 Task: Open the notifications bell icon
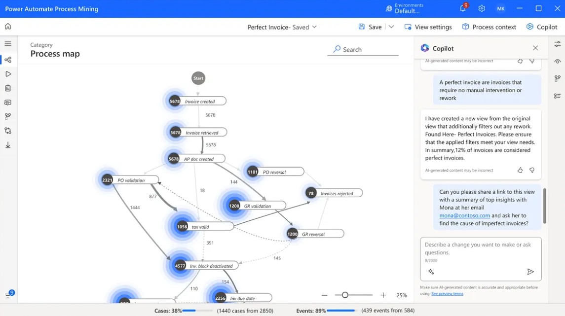tap(463, 8)
